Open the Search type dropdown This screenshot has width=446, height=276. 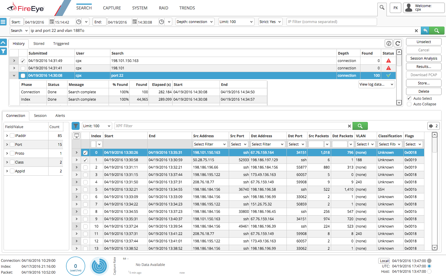tap(19, 31)
